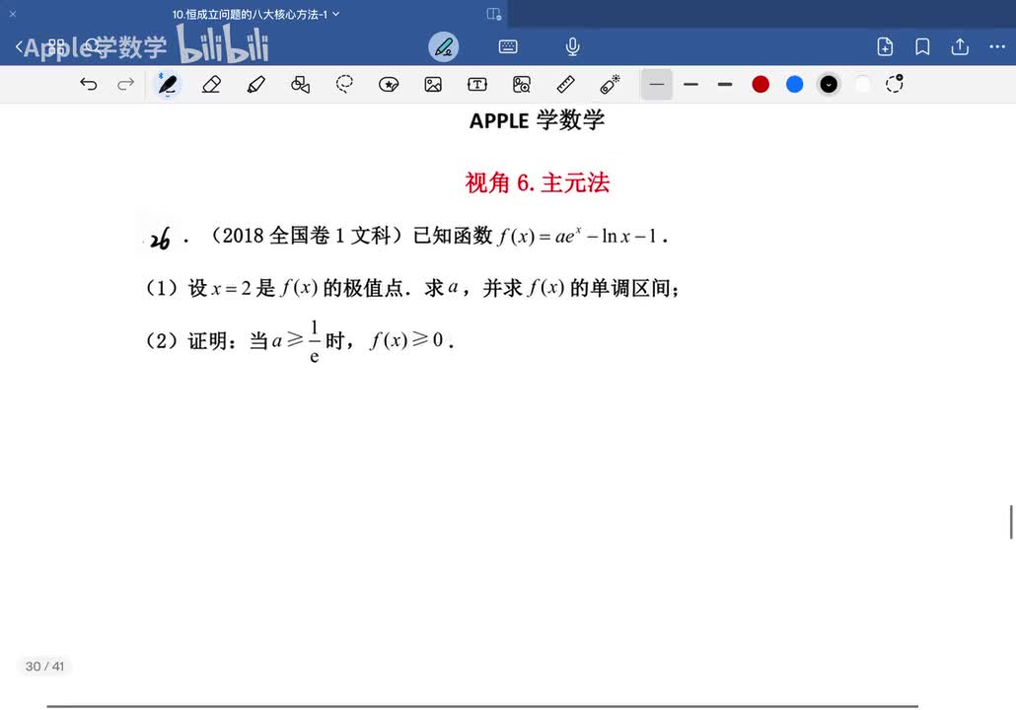Pick the white pen color

862,84
